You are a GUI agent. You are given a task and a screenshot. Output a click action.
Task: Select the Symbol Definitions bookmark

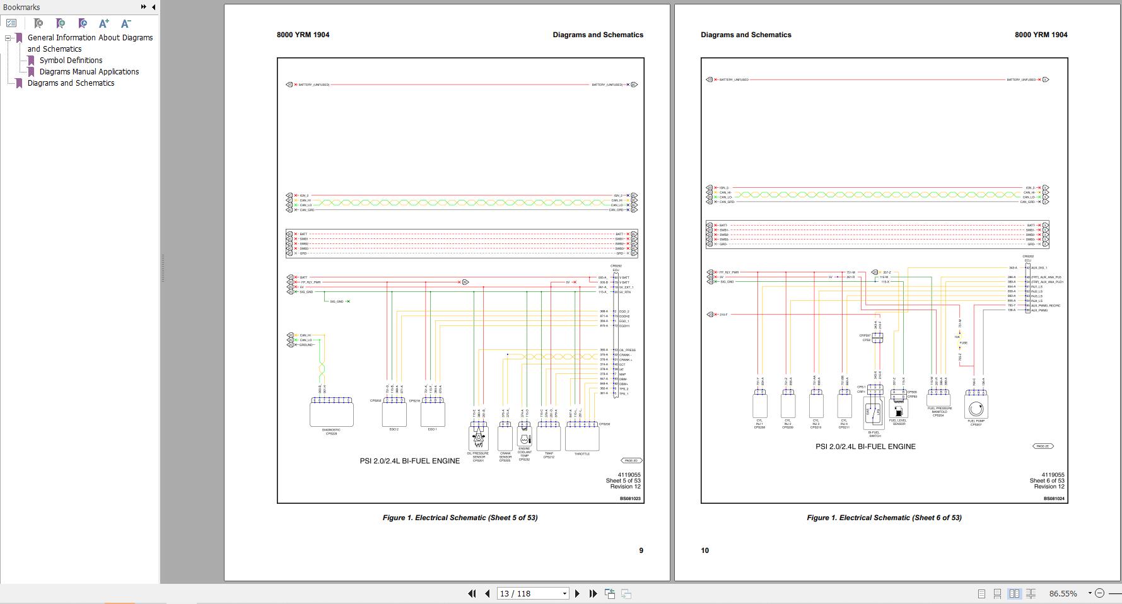71,60
